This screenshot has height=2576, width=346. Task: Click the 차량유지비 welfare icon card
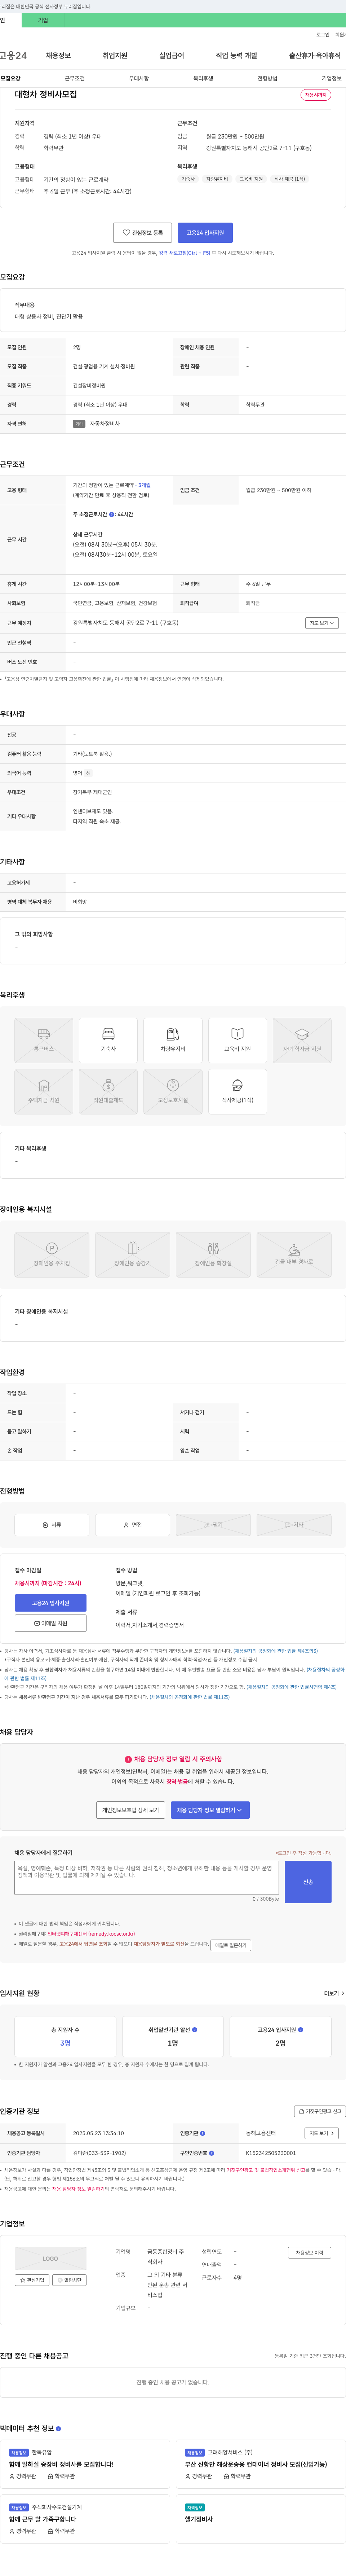click(x=173, y=1040)
